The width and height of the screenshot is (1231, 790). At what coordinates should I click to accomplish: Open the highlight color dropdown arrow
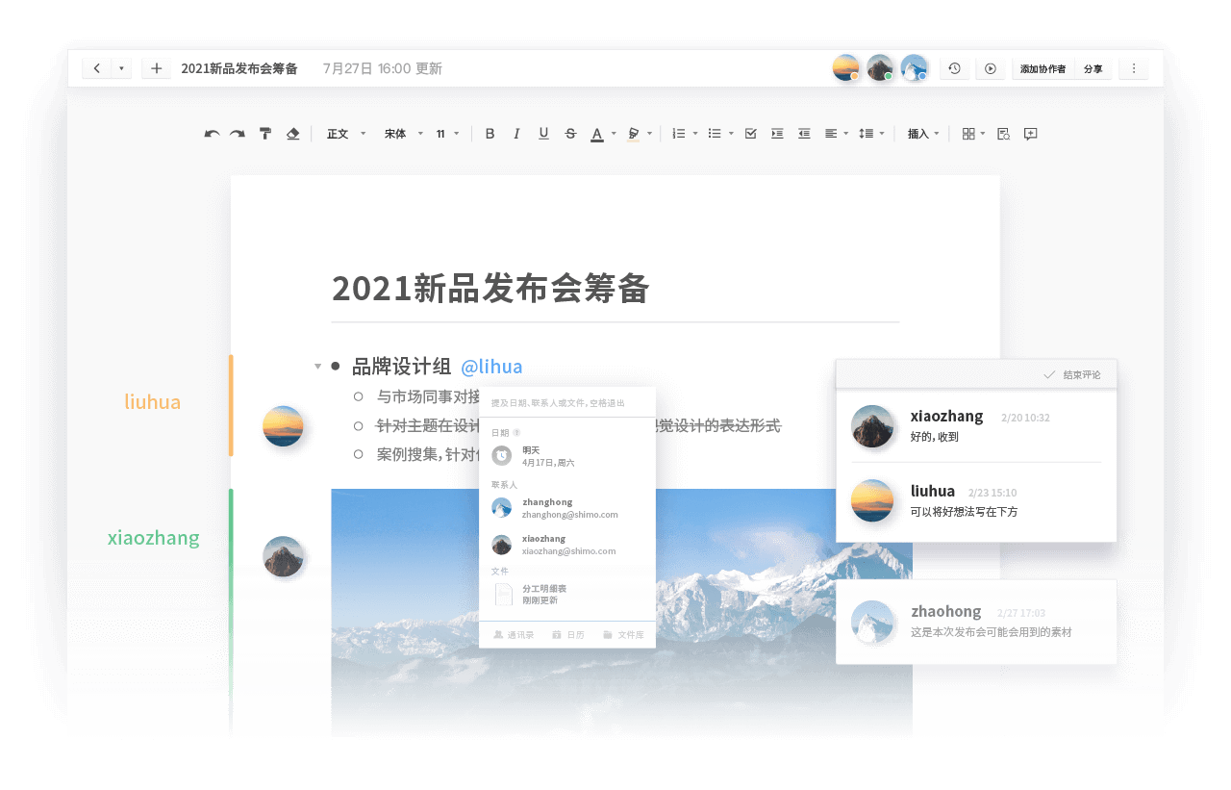click(650, 134)
